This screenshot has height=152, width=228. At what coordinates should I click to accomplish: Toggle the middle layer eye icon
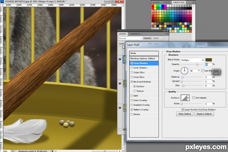120,84
